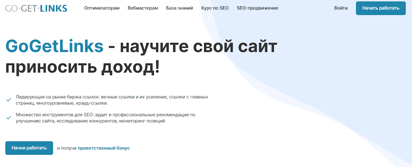Open the Вебмастерам navigation item
Image resolution: width=412 pixels, height=167 pixels.
[143, 8]
